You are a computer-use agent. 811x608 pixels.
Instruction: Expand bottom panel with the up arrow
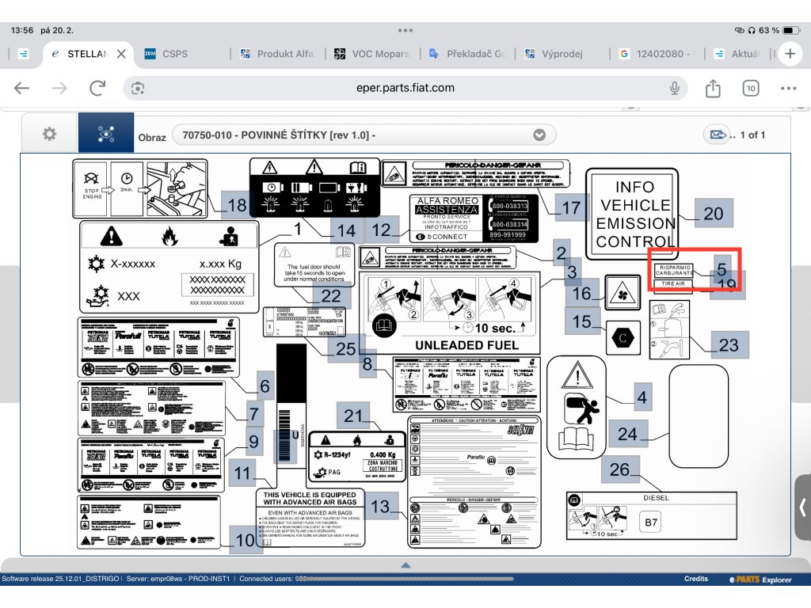[x=405, y=565]
